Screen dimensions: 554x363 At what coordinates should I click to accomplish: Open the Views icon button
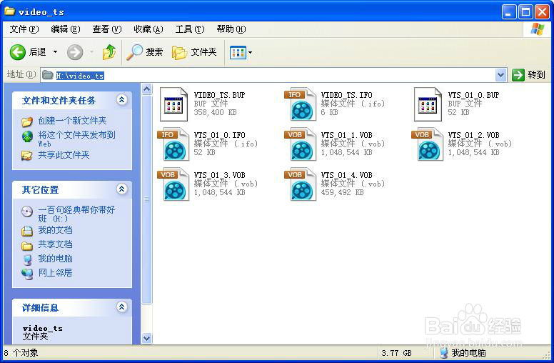(238, 53)
